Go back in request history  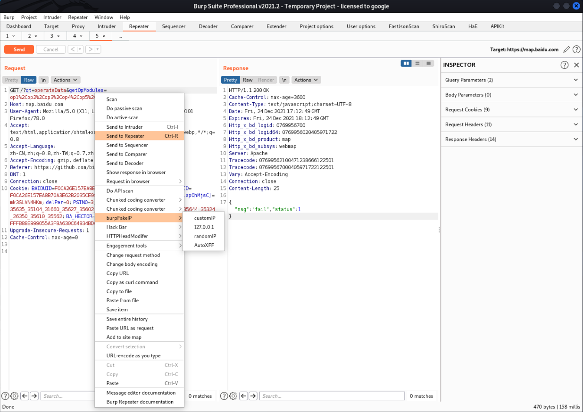point(73,49)
